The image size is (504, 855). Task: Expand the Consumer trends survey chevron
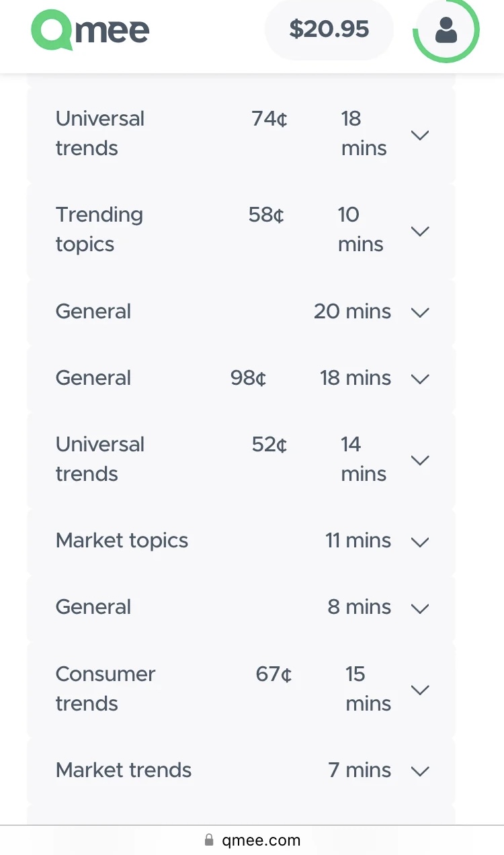[x=420, y=690]
